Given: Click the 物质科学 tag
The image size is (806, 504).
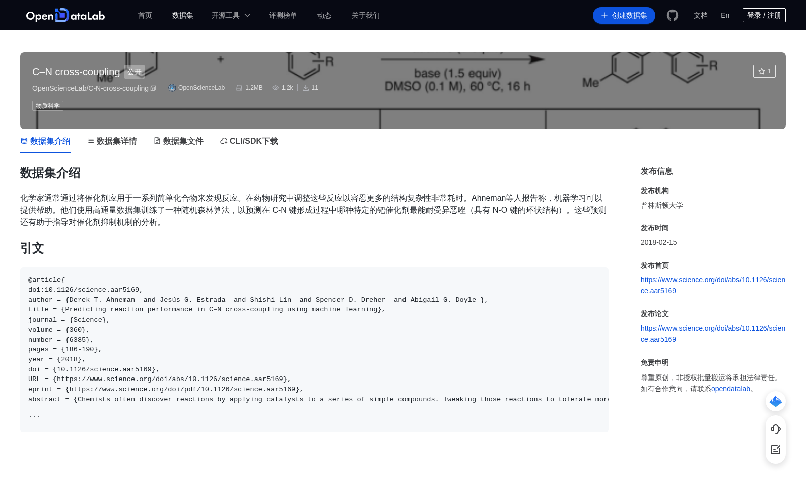Looking at the screenshot, I should click(x=48, y=106).
